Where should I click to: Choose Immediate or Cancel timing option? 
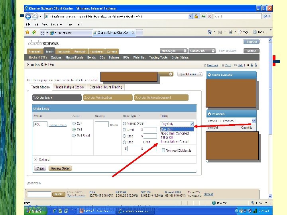pos(175,141)
